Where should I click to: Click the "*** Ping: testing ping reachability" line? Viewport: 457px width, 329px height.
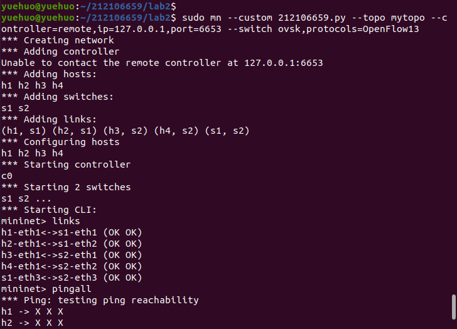tap(100, 300)
